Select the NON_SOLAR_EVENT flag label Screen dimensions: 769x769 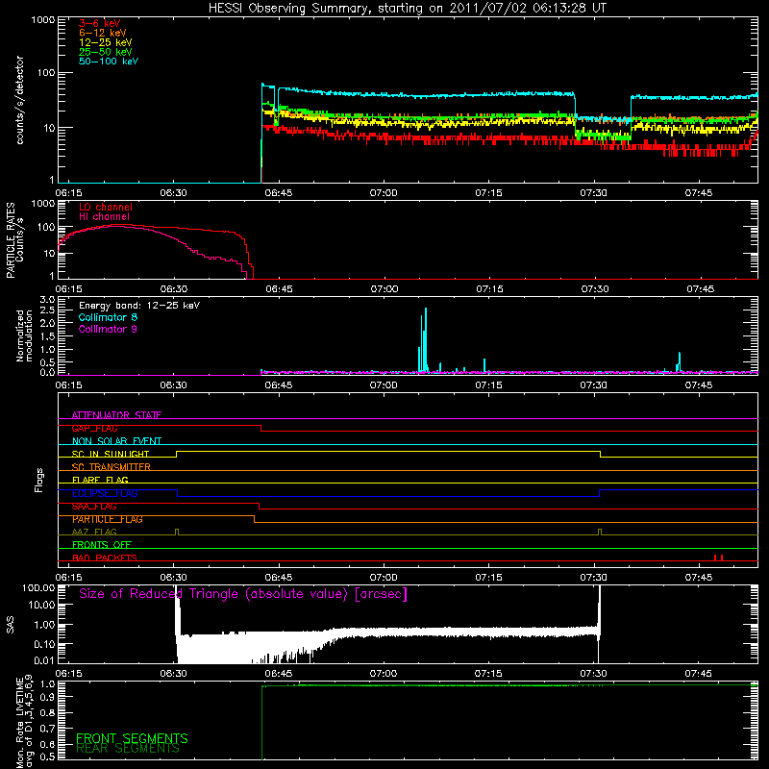116,441
